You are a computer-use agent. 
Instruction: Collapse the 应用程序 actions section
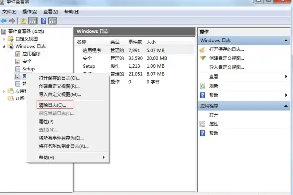pyautogui.click(x=286, y=106)
